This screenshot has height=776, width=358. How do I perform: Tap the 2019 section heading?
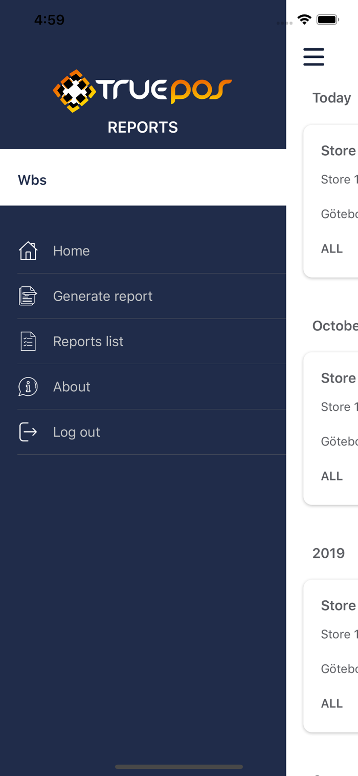(329, 553)
